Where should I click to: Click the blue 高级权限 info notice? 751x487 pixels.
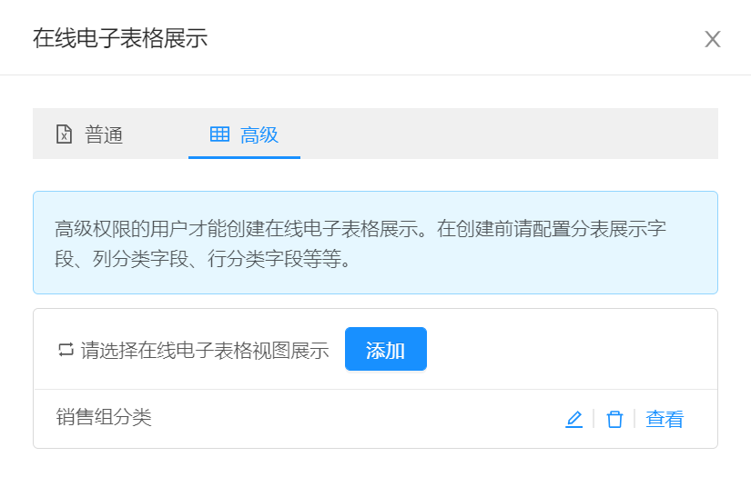[375, 243]
